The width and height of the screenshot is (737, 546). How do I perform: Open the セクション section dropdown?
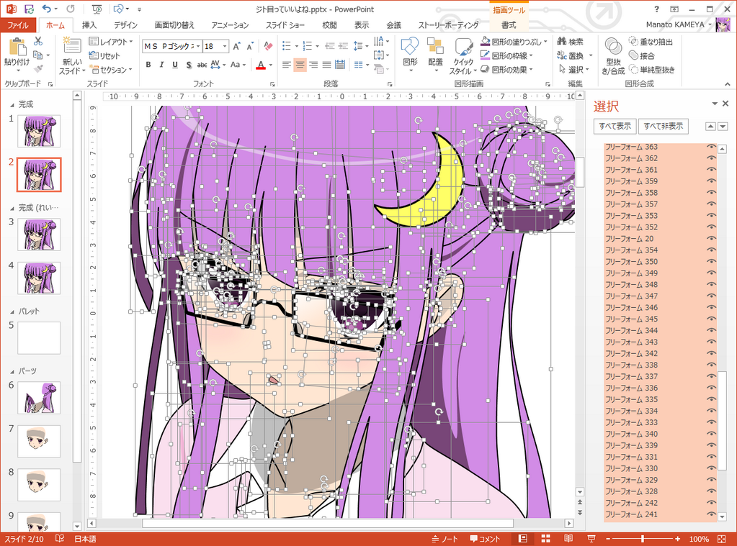click(x=110, y=70)
